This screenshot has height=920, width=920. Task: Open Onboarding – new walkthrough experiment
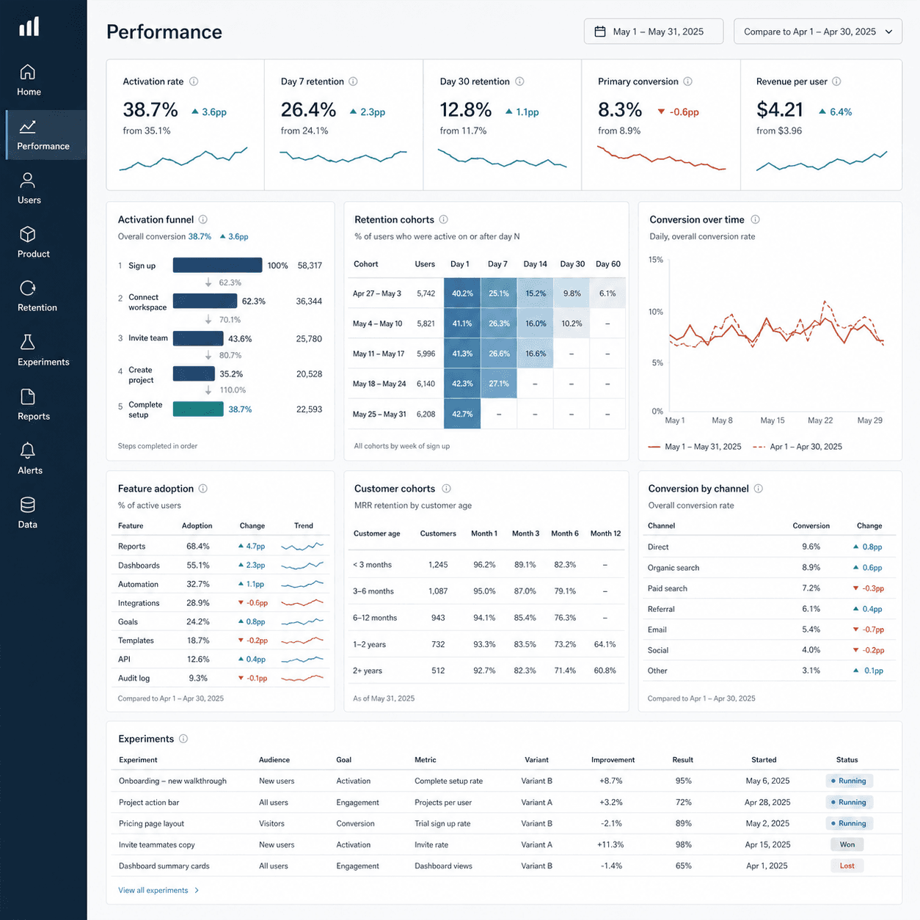[172, 781]
